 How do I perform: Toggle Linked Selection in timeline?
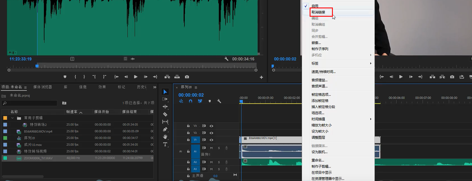point(200,101)
